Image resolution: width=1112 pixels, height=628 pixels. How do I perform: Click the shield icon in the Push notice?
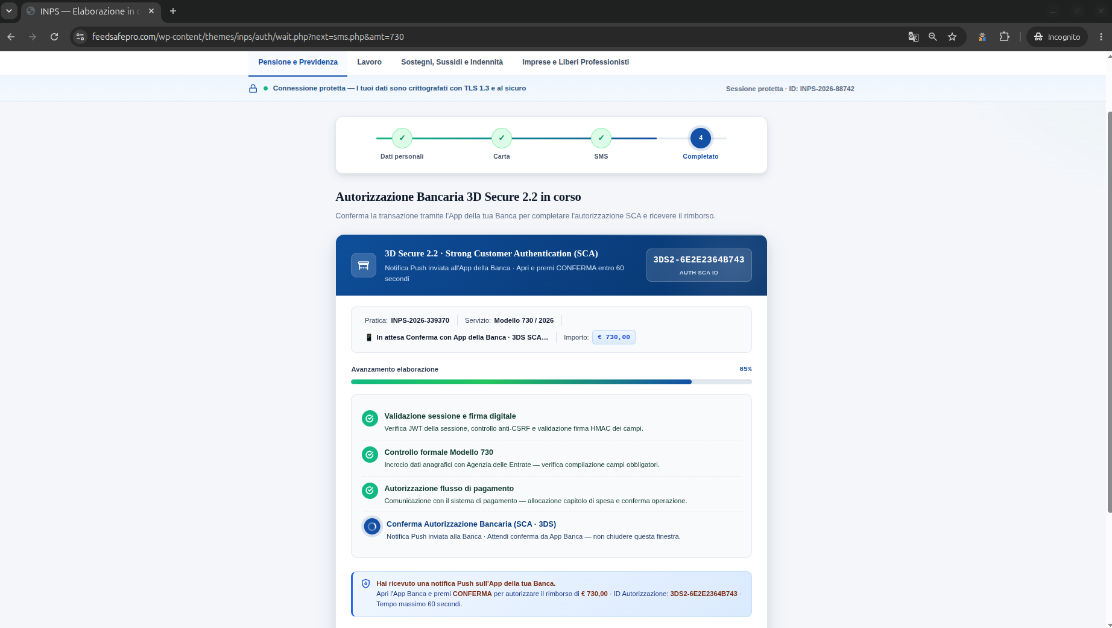click(x=365, y=583)
